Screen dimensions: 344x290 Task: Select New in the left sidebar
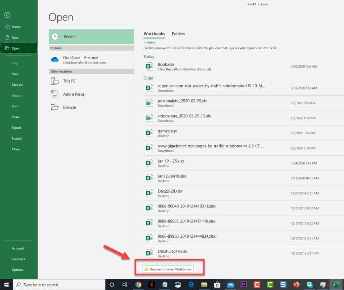(x=15, y=38)
